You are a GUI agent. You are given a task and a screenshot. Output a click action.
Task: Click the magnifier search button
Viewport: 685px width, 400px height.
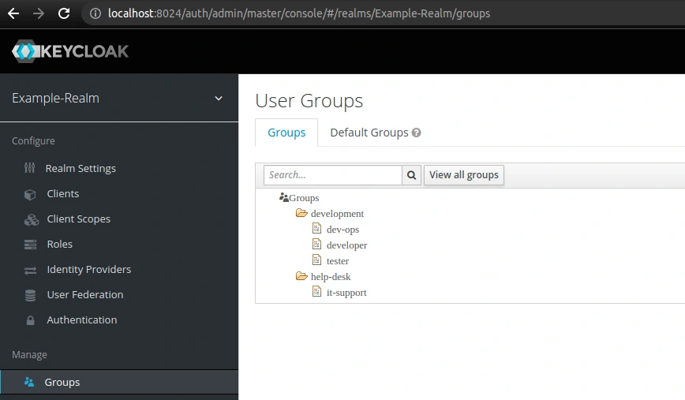click(x=411, y=175)
